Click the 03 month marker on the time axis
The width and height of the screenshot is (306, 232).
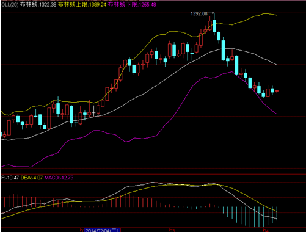[172, 230]
